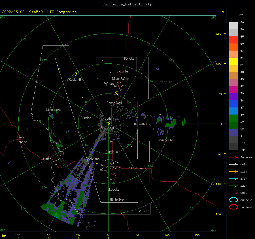Click the Didsbury label
255x239 pixels.
point(107,127)
